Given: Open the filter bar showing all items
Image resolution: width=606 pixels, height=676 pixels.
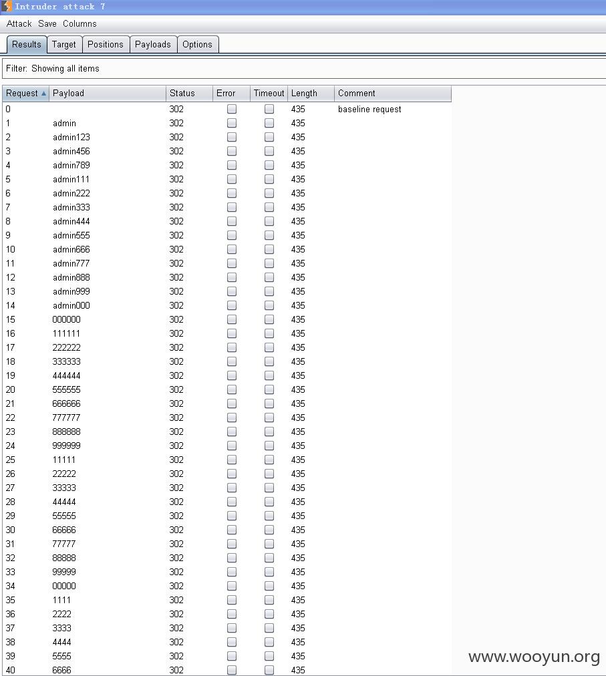Looking at the screenshot, I should (304, 69).
